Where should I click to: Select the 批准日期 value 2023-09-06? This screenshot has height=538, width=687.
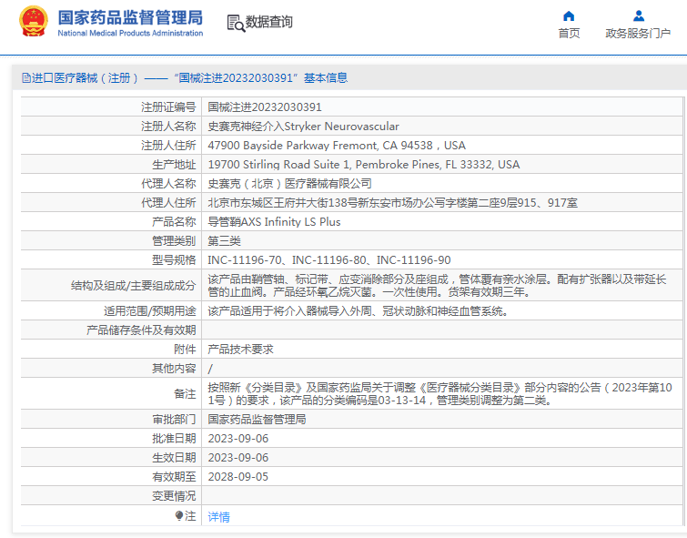coord(237,439)
